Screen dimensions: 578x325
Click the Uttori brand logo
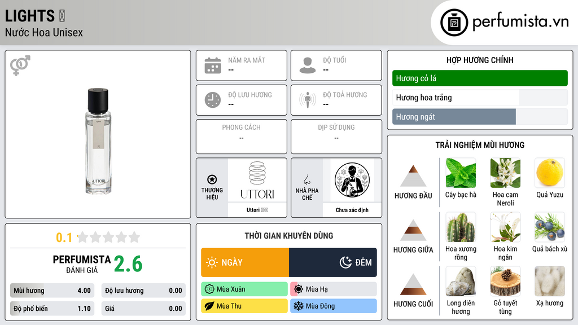[257, 180]
